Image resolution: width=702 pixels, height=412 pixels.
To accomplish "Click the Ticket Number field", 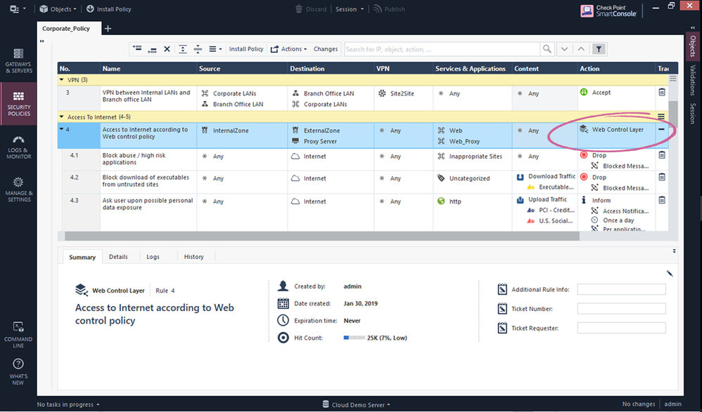I will point(621,309).
